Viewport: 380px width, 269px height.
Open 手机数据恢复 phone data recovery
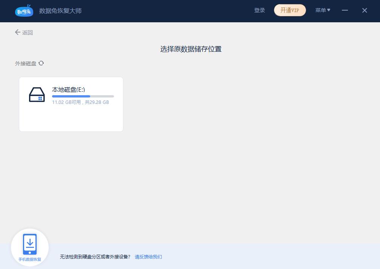[x=30, y=247]
